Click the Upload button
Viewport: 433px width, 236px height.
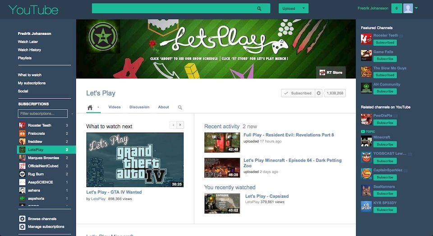(289, 8)
